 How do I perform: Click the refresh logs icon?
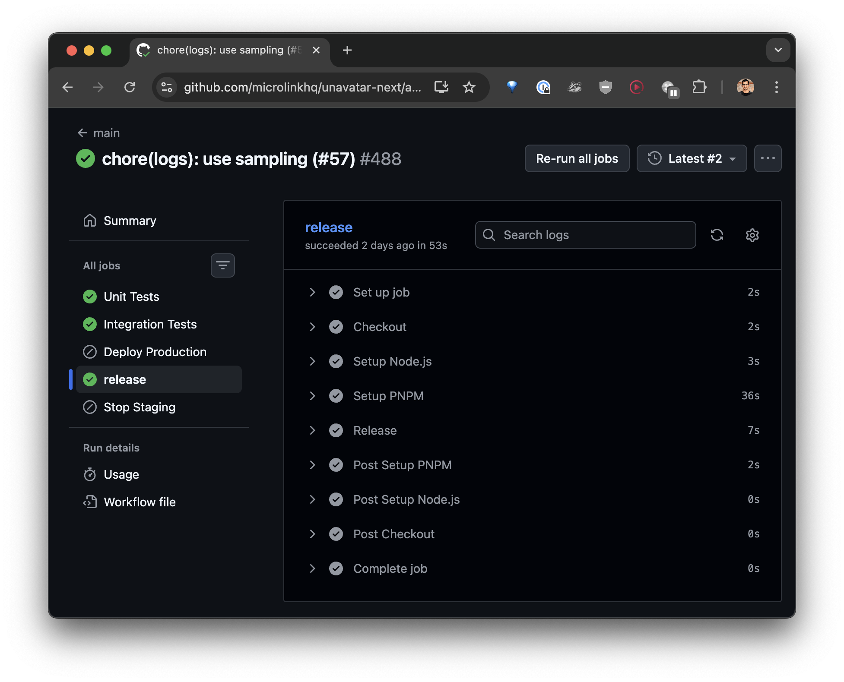717,235
